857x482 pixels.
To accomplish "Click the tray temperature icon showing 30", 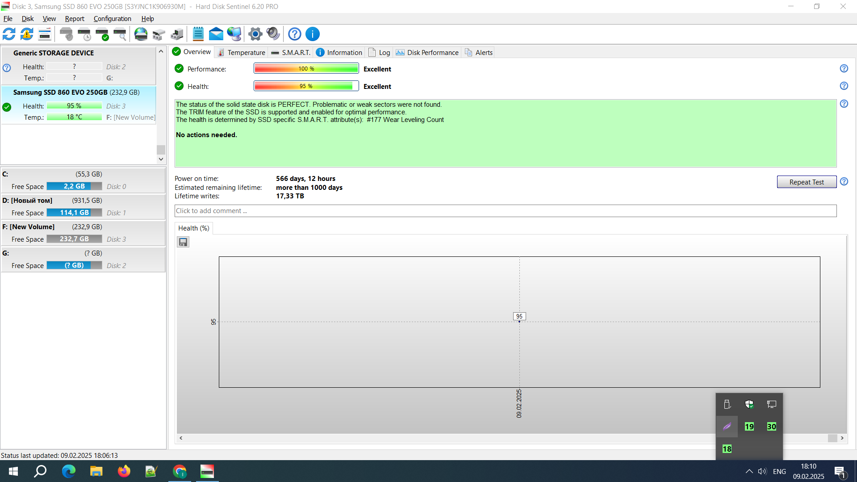I will 771,427.
